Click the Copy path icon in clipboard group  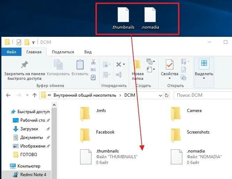tap(93, 70)
